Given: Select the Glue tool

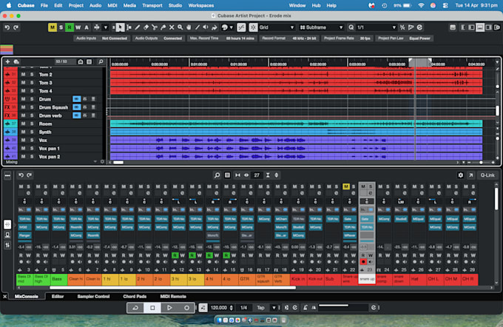Looking at the screenshot, I should click(163, 27).
